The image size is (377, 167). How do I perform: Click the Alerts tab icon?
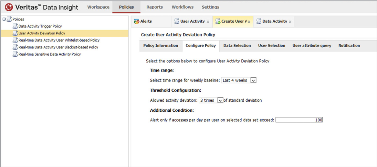pos(137,21)
